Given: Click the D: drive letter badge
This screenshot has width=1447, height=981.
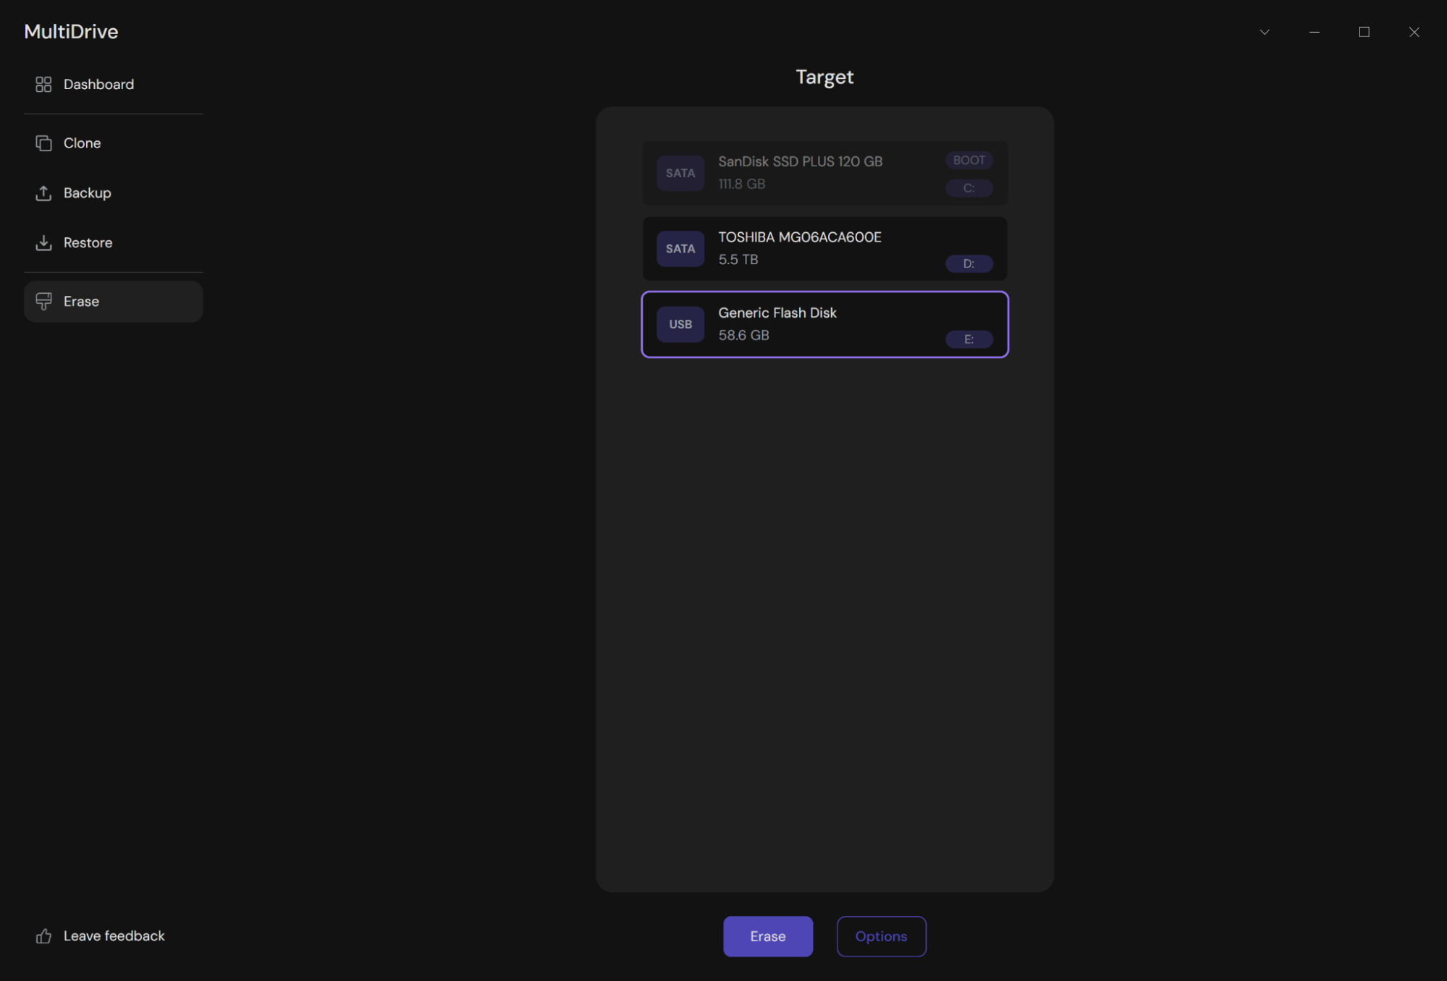Looking at the screenshot, I should tap(969, 264).
